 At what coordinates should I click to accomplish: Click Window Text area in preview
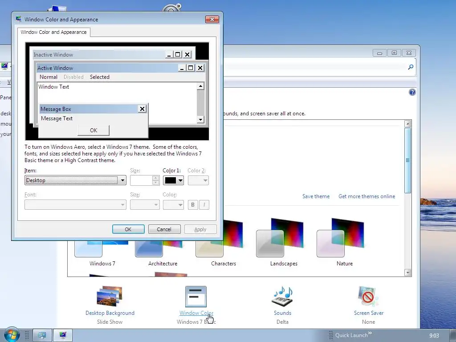tap(53, 87)
